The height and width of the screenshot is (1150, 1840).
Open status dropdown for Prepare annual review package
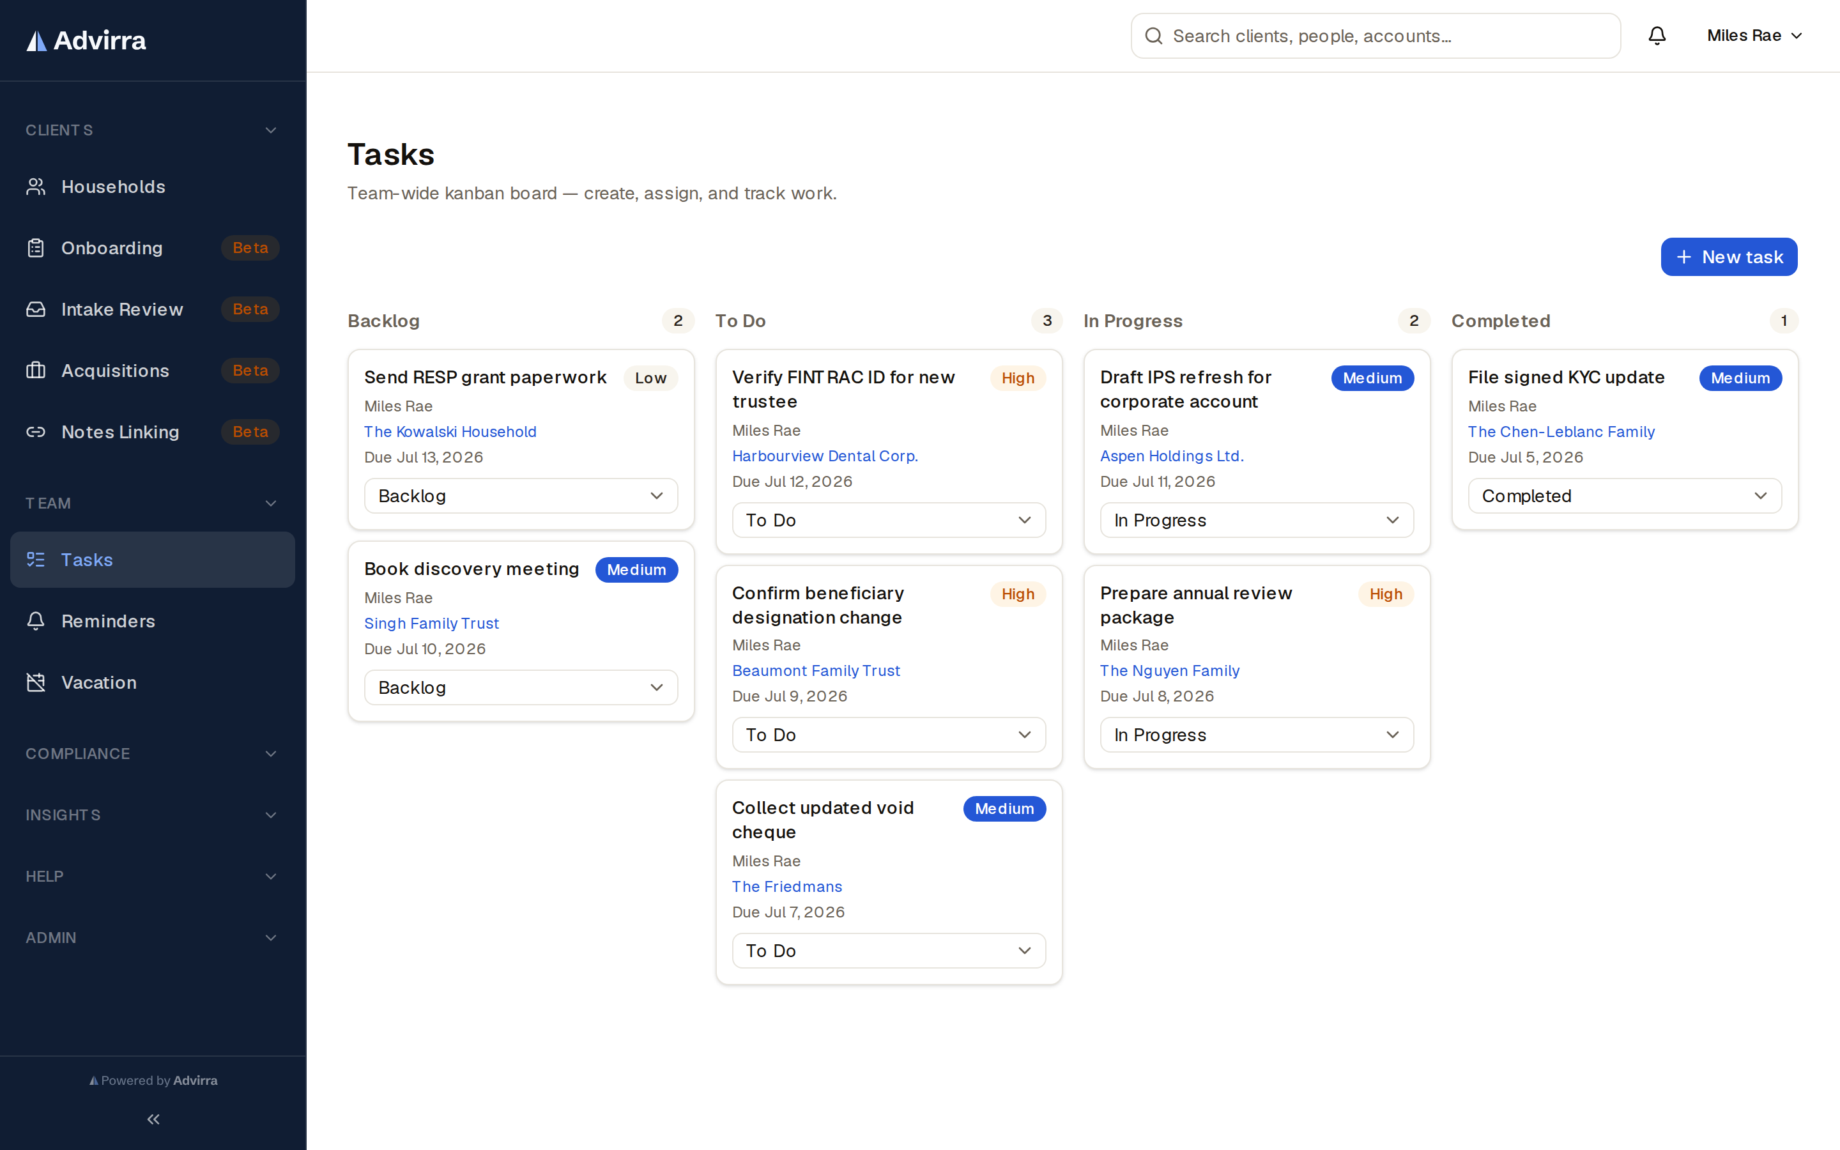(x=1257, y=735)
